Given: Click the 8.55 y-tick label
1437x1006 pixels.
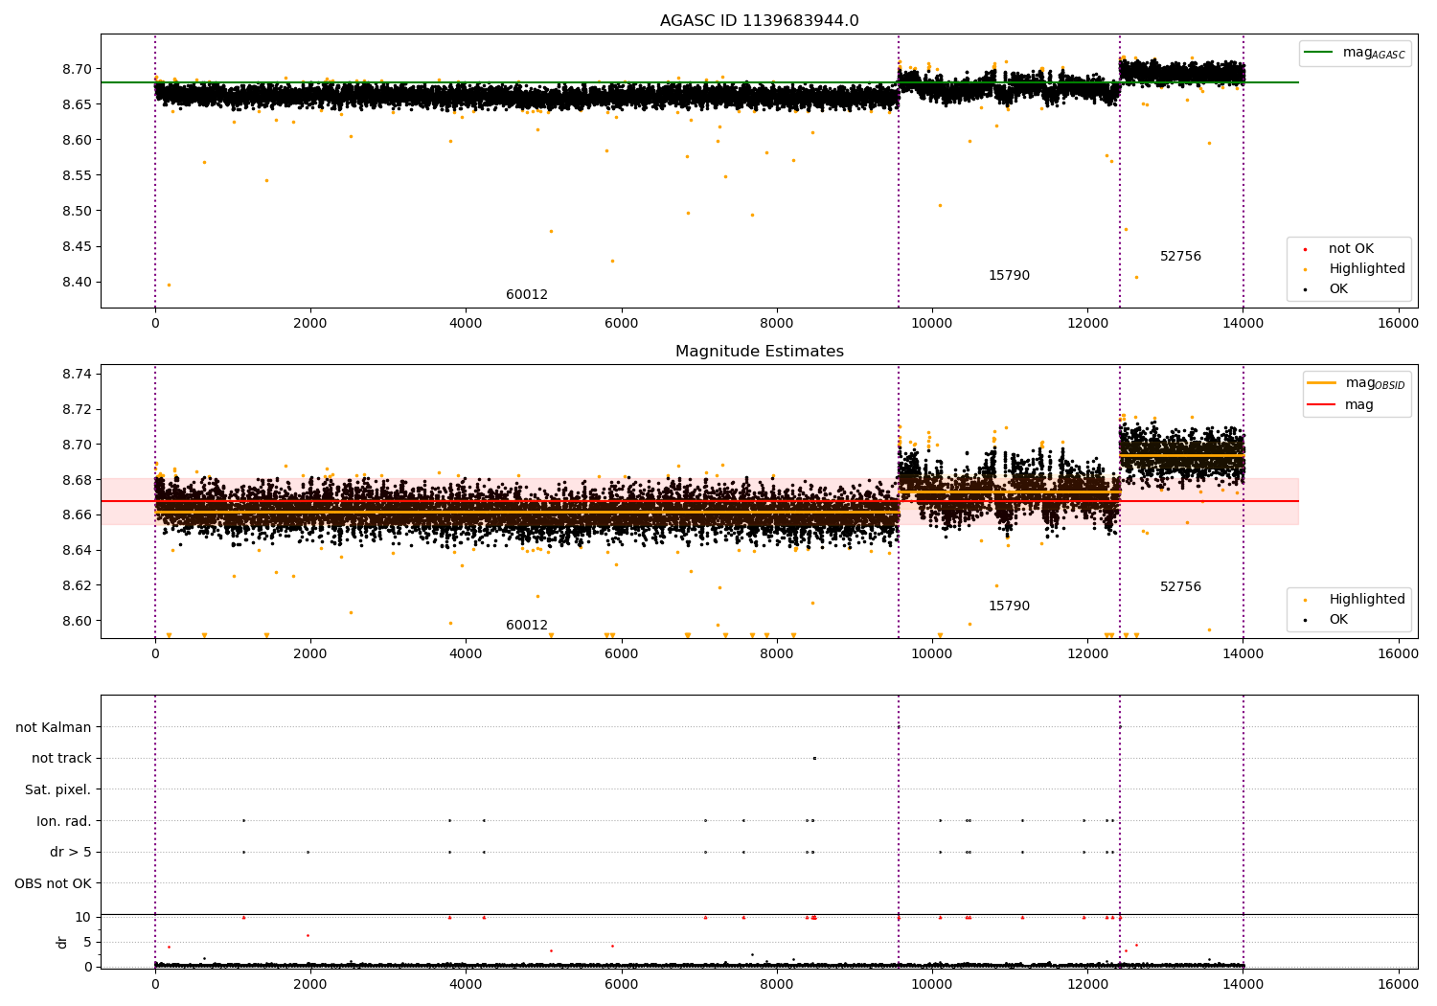Looking at the screenshot, I should tap(77, 175).
